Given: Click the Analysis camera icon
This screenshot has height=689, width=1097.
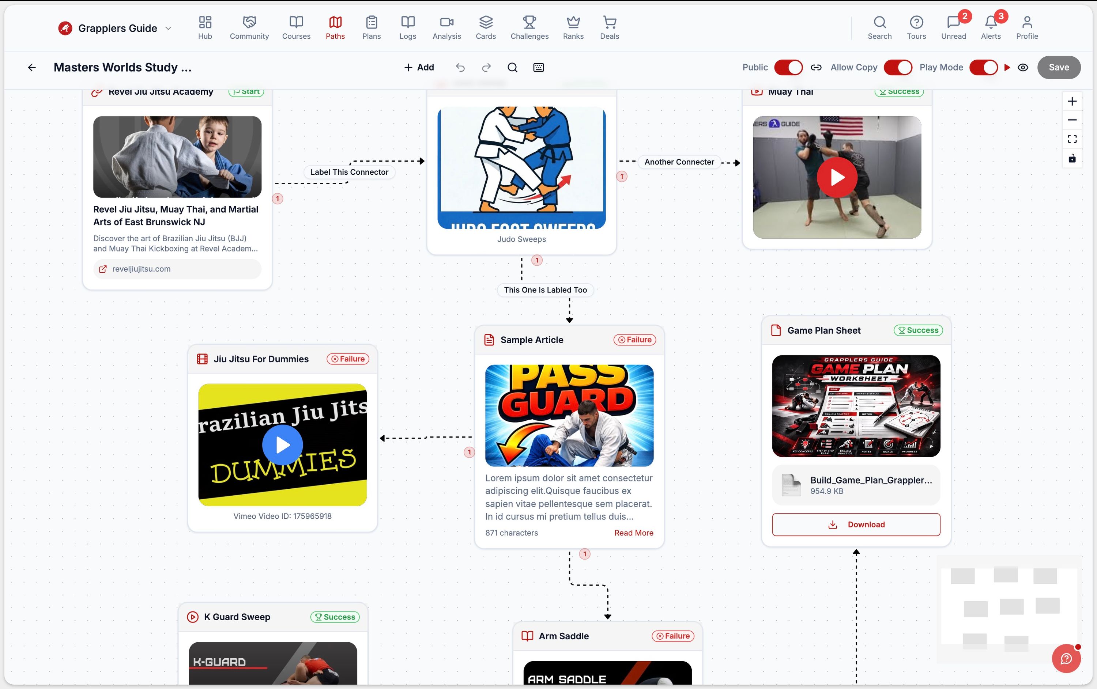Looking at the screenshot, I should point(447,22).
